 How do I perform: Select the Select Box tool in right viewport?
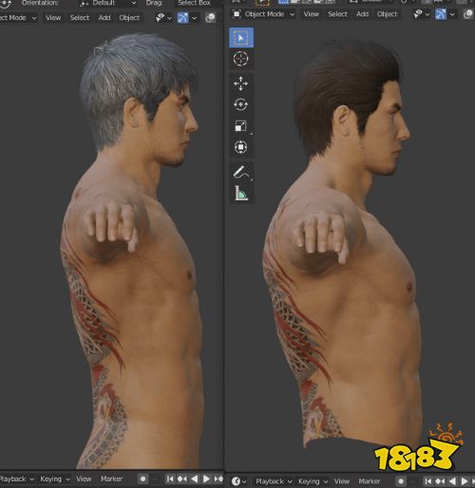click(241, 38)
